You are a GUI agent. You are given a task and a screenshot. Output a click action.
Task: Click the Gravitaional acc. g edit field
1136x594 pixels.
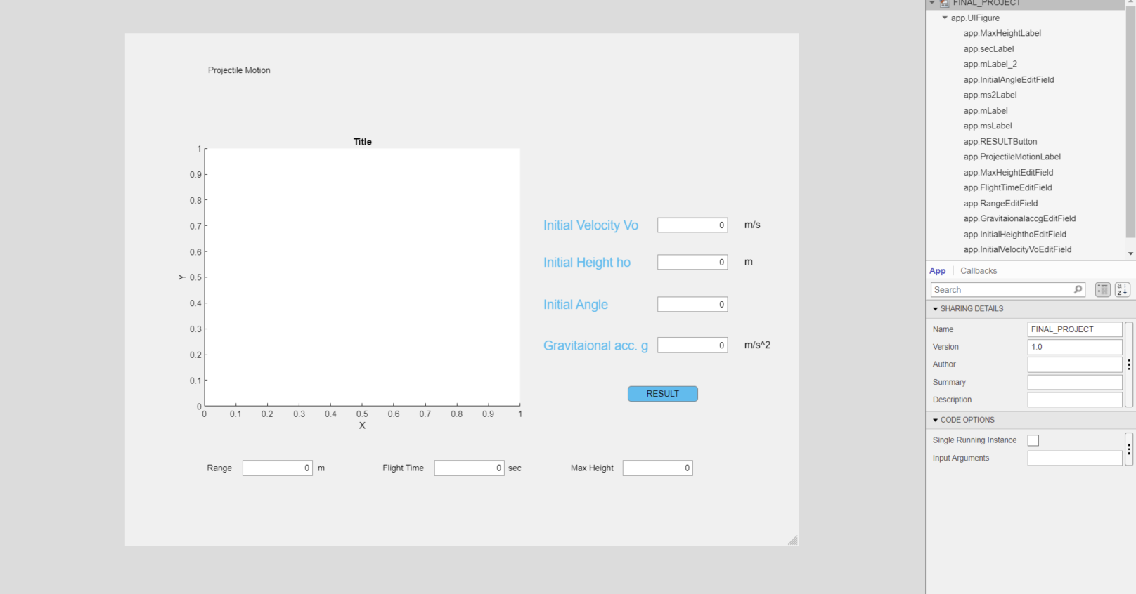pyautogui.click(x=692, y=345)
